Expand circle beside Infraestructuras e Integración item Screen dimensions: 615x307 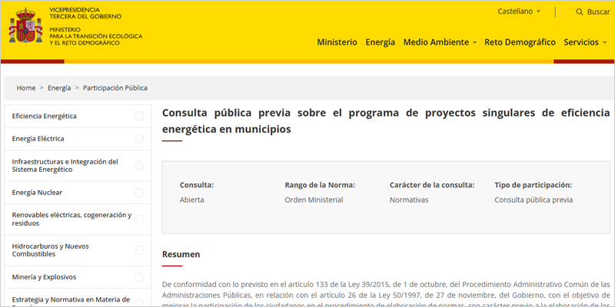click(x=139, y=166)
